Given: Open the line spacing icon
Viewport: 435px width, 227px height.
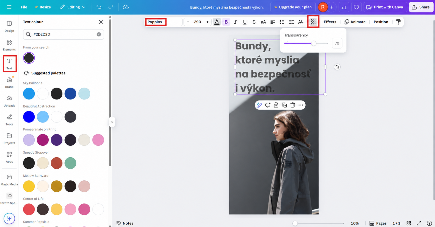Looking at the screenshot, I should pyautogui.click(x=291, y=22).
